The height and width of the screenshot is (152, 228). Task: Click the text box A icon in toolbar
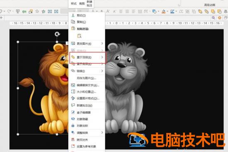coord(50,11)
